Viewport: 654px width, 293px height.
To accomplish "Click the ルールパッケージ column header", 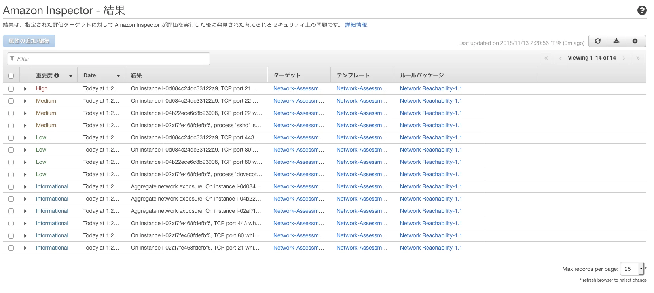I will (422, 75).
